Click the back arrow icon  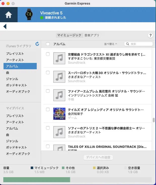(x=5, y=27)
